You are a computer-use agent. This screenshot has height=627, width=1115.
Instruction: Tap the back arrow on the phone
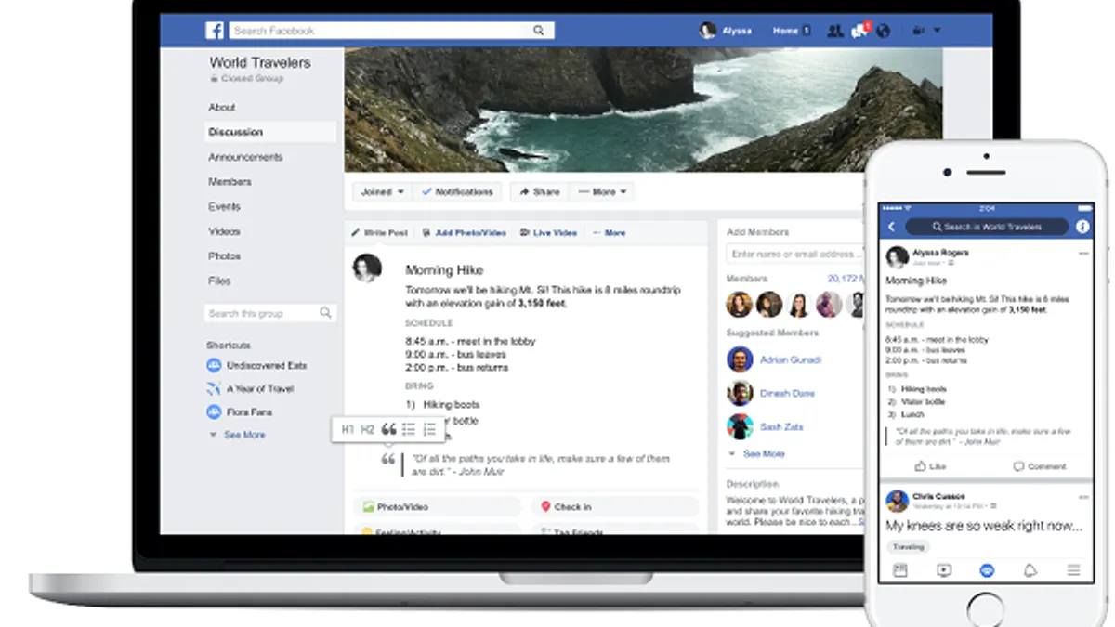[x=891, y=227]
